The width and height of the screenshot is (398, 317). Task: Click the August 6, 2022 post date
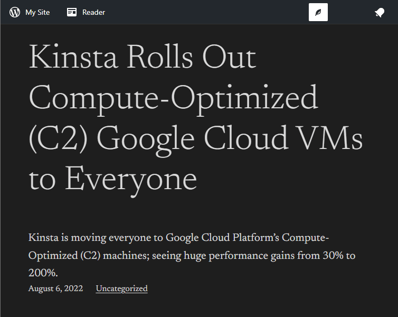tap(55, 289)
